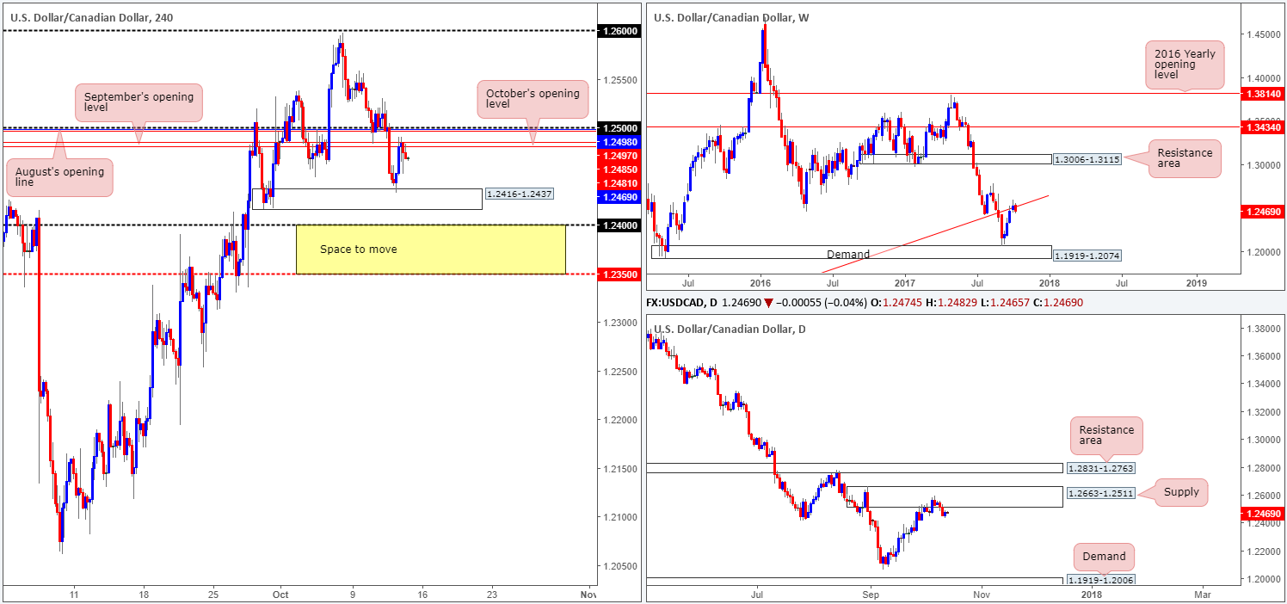Viewport: 1287px width, 604px height.
Task: Click the 1.45000 axis value on the weekly chart
Action: pyautogui.click(x=1262, y=34)
